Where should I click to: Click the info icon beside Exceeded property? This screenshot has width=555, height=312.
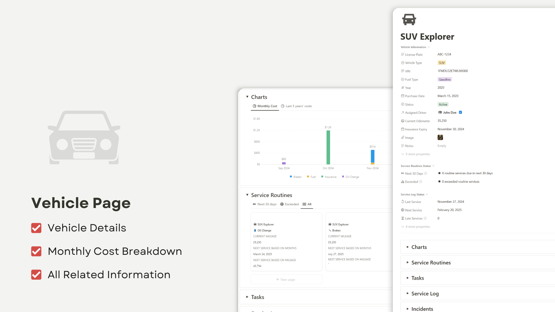pyautogui.click(x=421, y=182)
